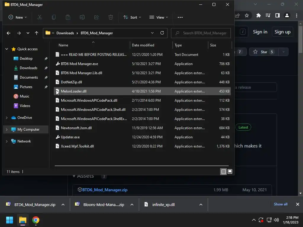Select the READ ME BEFORE POSTING text file
Viewport: 303px width, 227px height.
142,55
